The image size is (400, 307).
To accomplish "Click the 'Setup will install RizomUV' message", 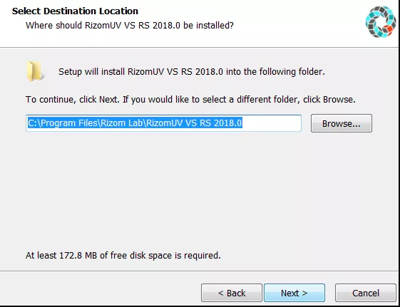I will click(192, 72).
